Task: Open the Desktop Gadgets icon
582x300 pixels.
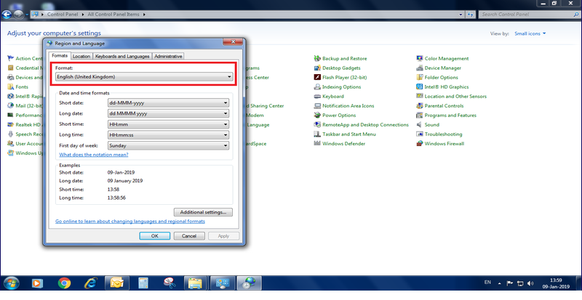Action: click(317, 68)
